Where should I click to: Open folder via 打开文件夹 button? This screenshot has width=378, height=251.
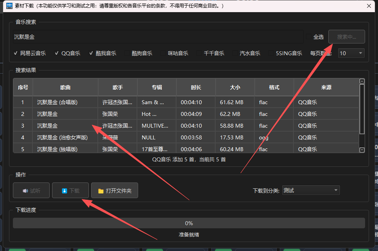click(x=115, y=191)
